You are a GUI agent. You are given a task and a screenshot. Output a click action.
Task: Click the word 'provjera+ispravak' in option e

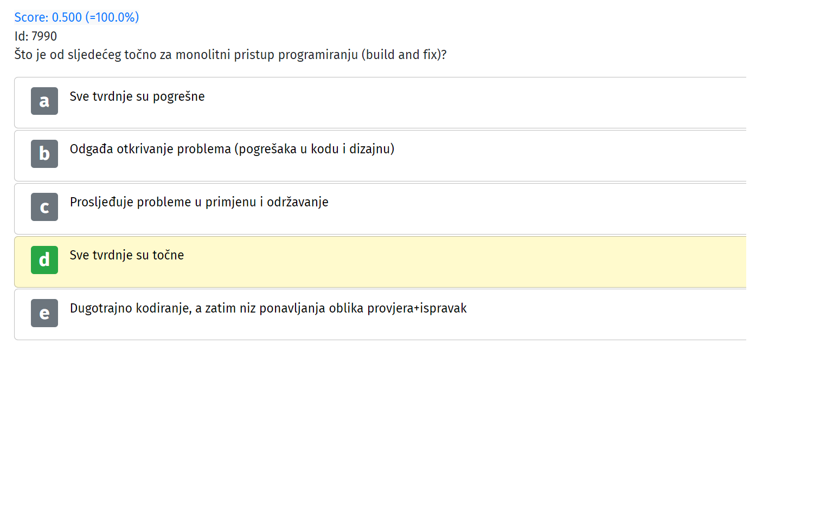[x=417, y=308]
